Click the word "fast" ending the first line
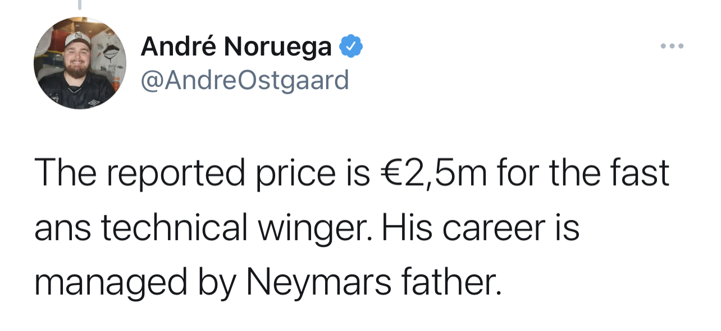 pyautogui.click(x=643, y=173)
